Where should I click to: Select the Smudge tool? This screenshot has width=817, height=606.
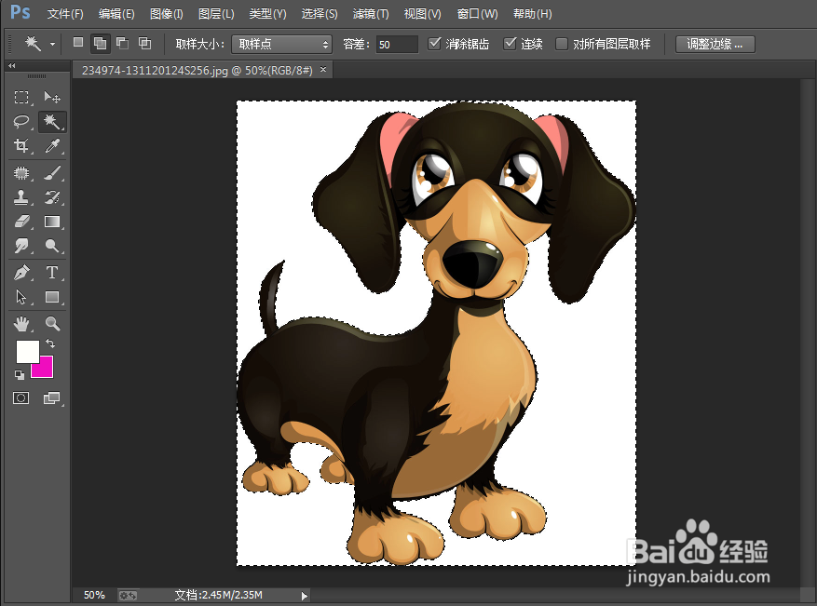21,246
